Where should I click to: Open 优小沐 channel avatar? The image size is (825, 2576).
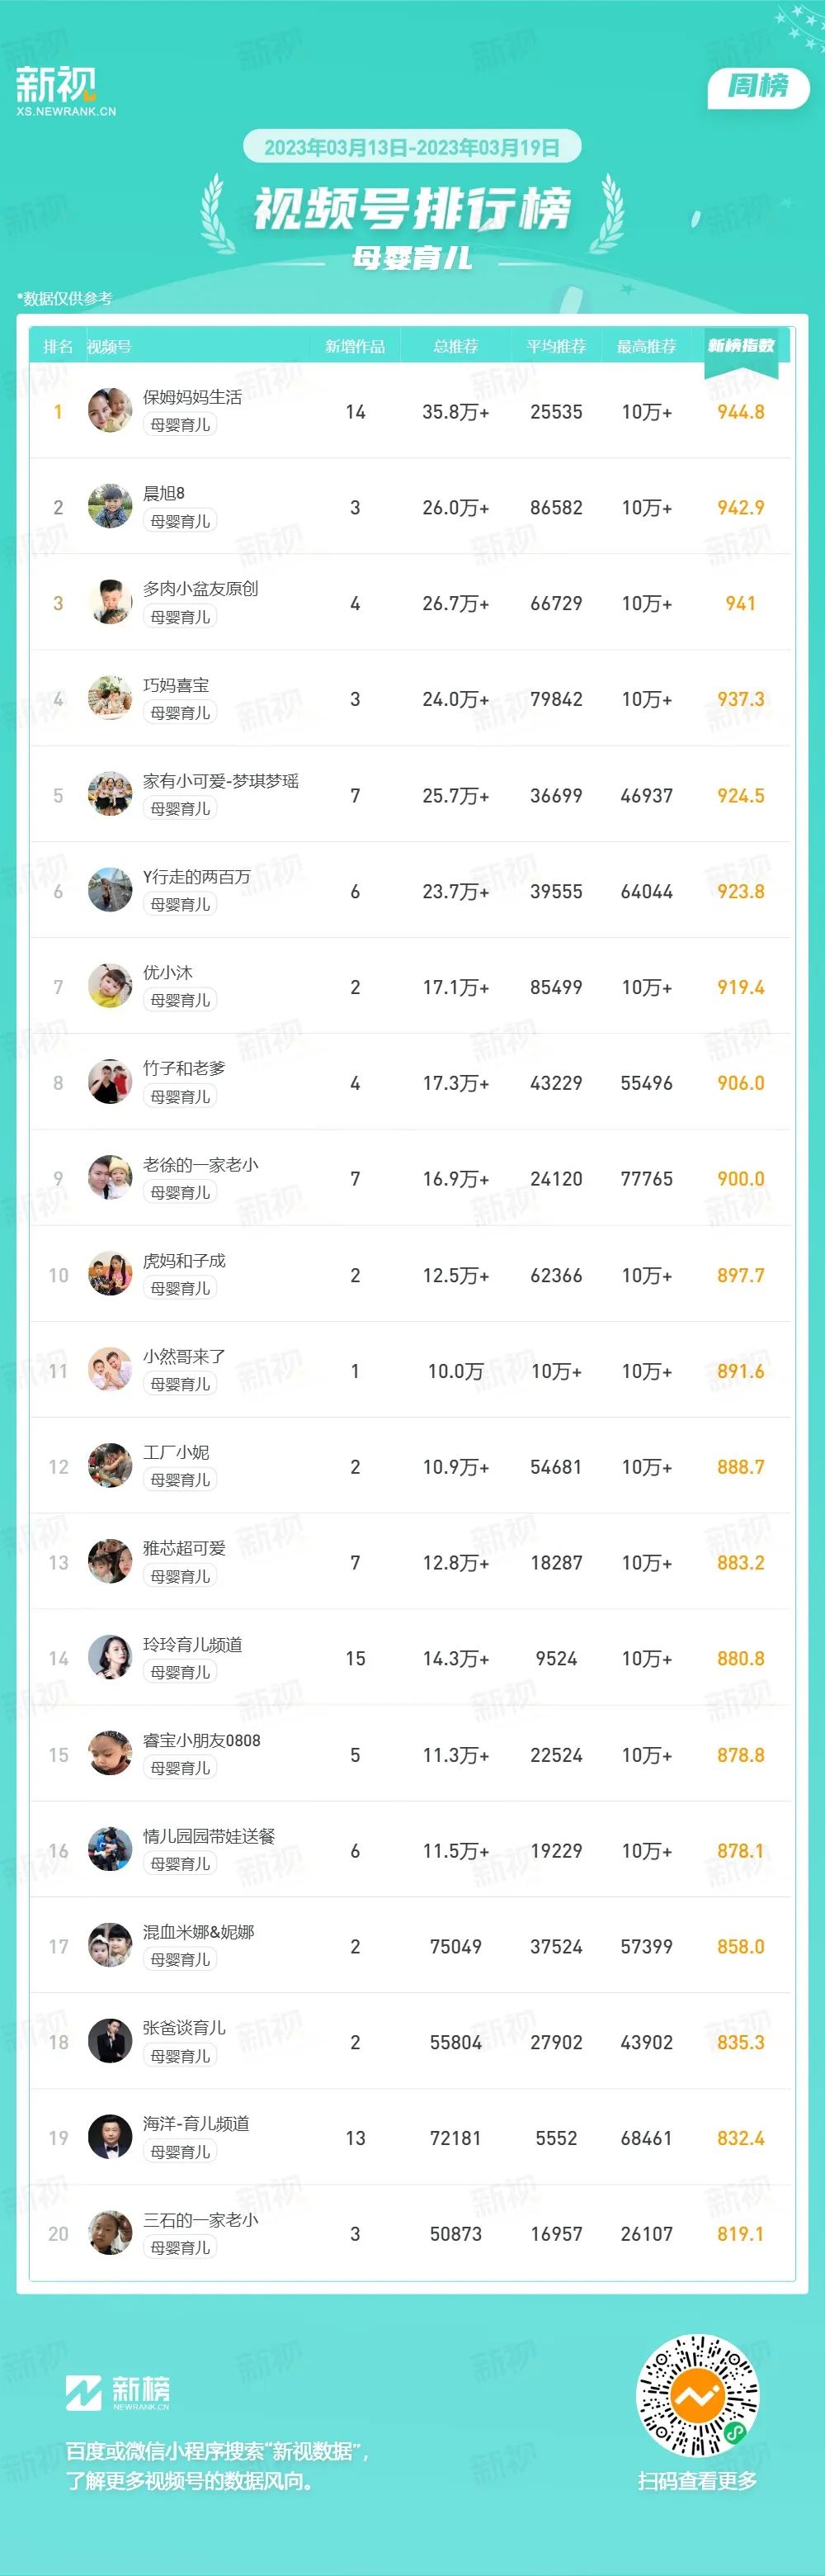110,987
